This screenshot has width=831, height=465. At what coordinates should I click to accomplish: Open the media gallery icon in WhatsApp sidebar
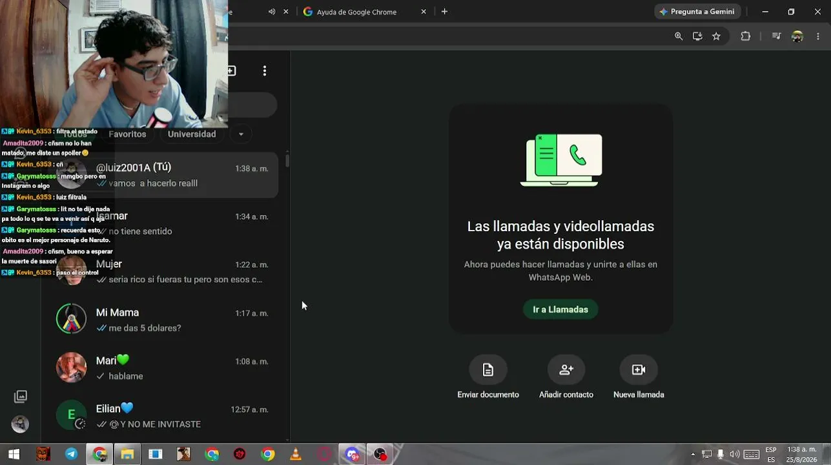pos(21,397)
